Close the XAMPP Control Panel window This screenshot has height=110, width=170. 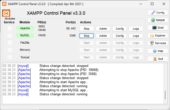pos(164,4)
